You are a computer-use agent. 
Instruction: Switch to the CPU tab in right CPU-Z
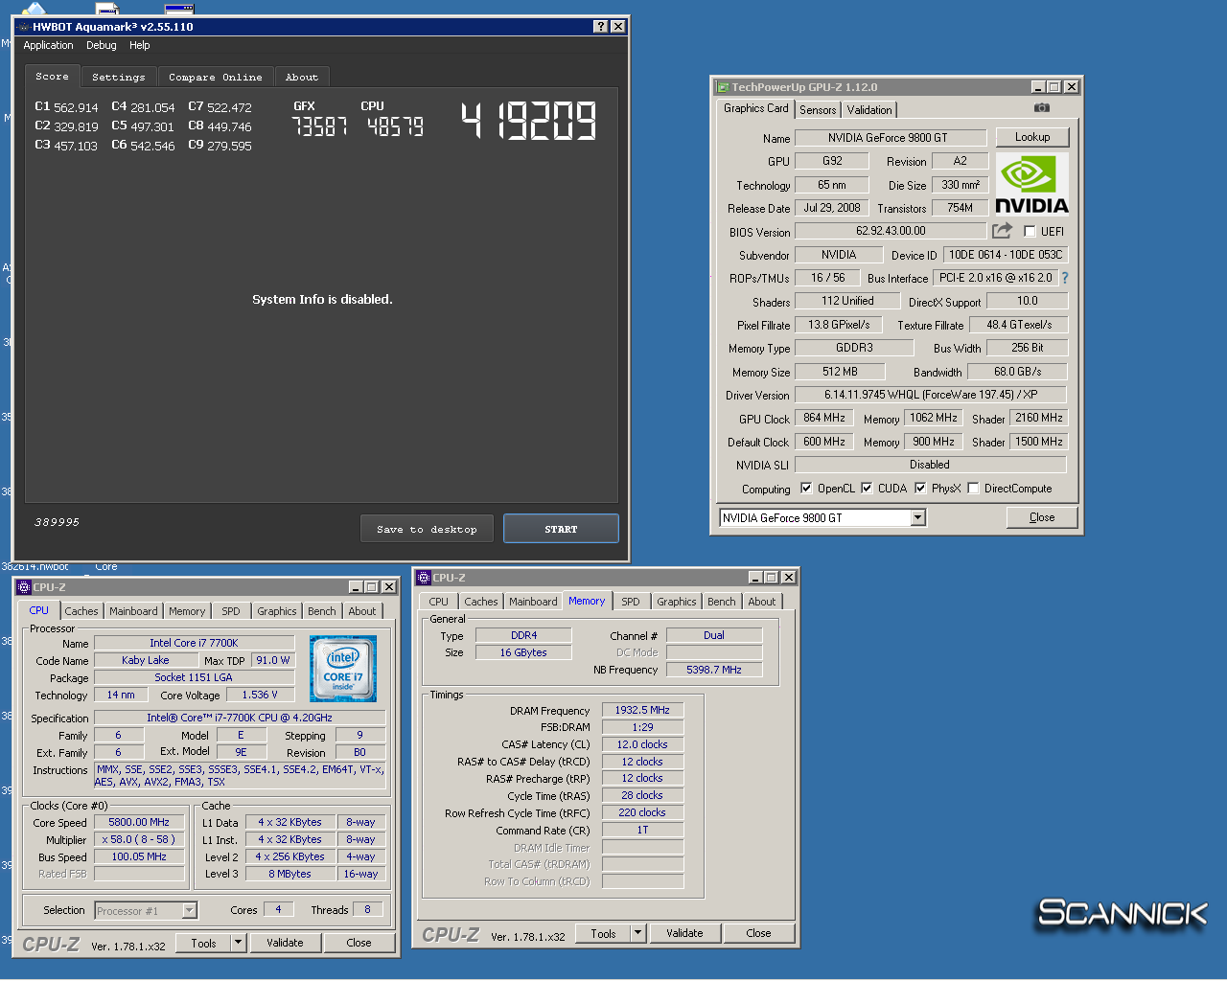439,602
